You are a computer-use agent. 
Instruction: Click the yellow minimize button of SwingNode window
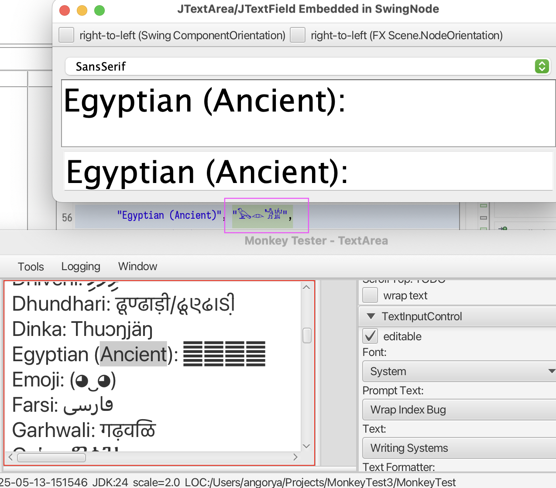click(82, 10)
